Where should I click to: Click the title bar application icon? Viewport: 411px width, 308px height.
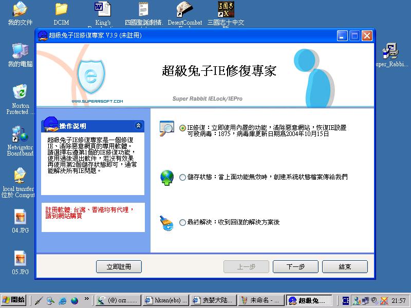pos(43,35)
